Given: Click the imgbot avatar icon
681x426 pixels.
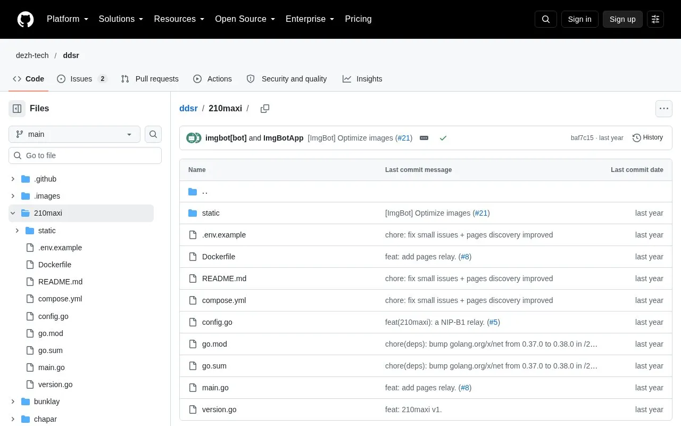Looking at the screenshot, I should [x=191, y=138].
